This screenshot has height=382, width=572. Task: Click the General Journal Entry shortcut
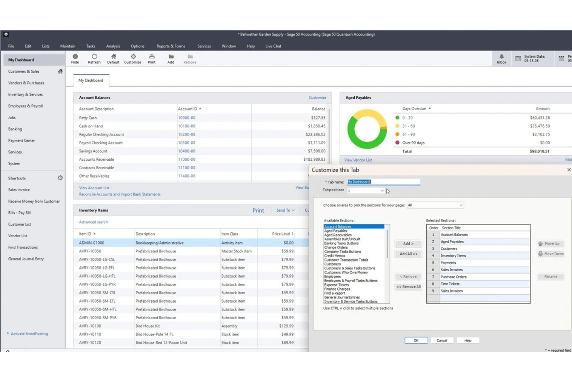point(26,259)
